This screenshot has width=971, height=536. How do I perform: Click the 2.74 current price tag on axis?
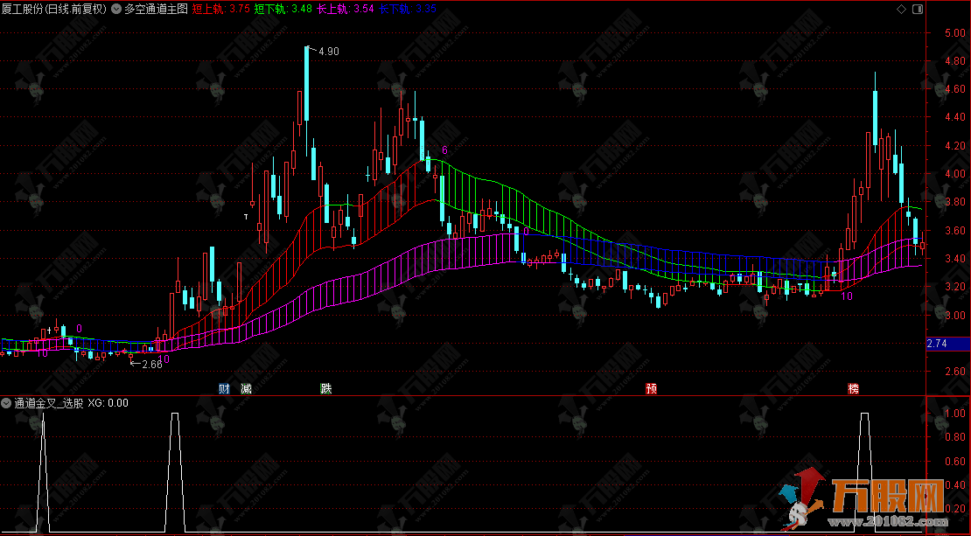pos(937,344)
